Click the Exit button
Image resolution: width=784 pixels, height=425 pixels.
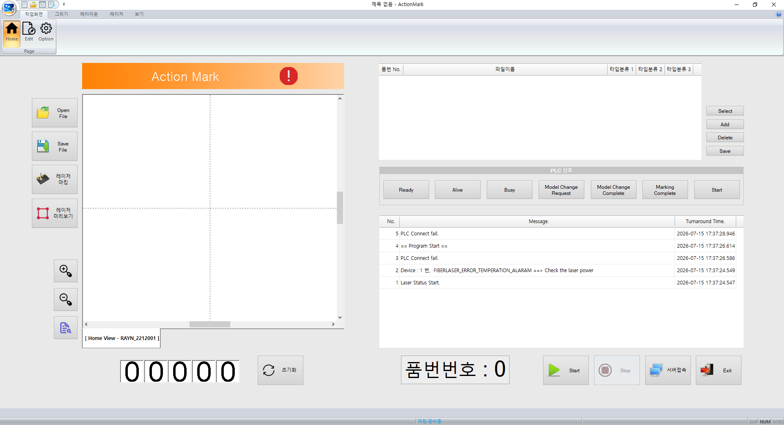coord(719,370)
